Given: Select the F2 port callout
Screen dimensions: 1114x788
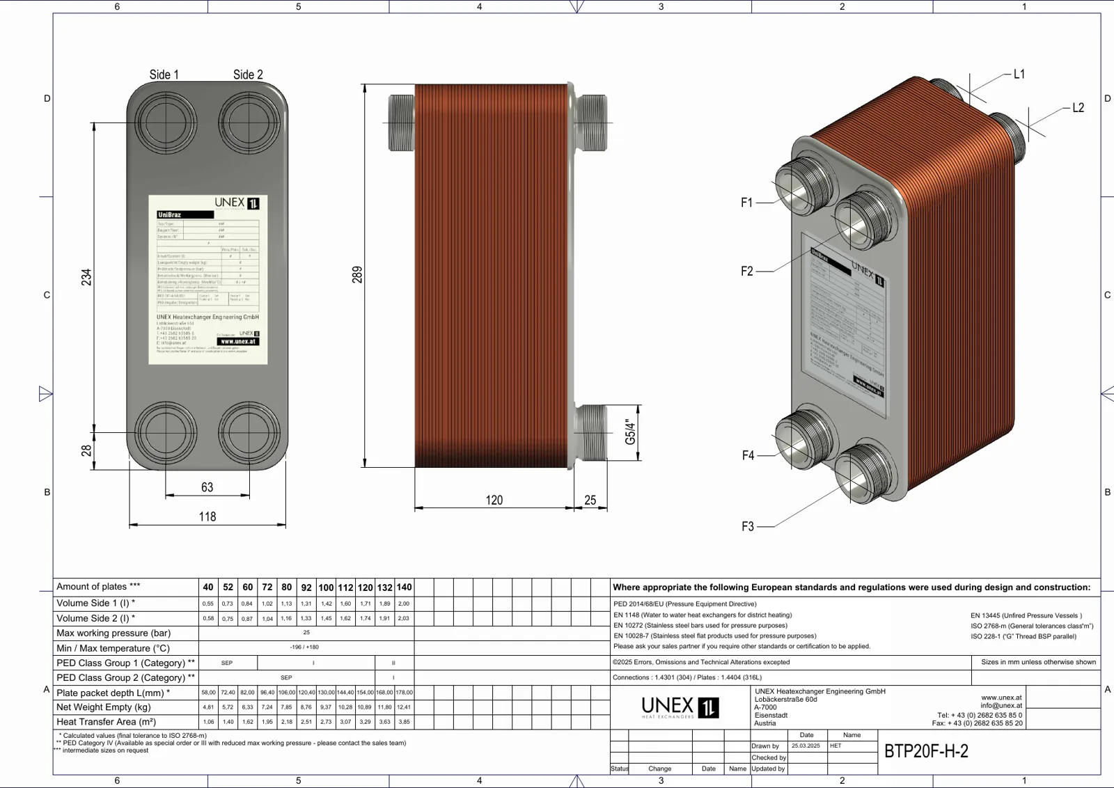Looking at the screenshot, I should (747, 271).
